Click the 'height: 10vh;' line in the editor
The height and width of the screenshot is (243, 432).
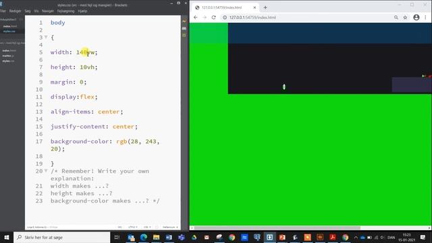[74, 67]
